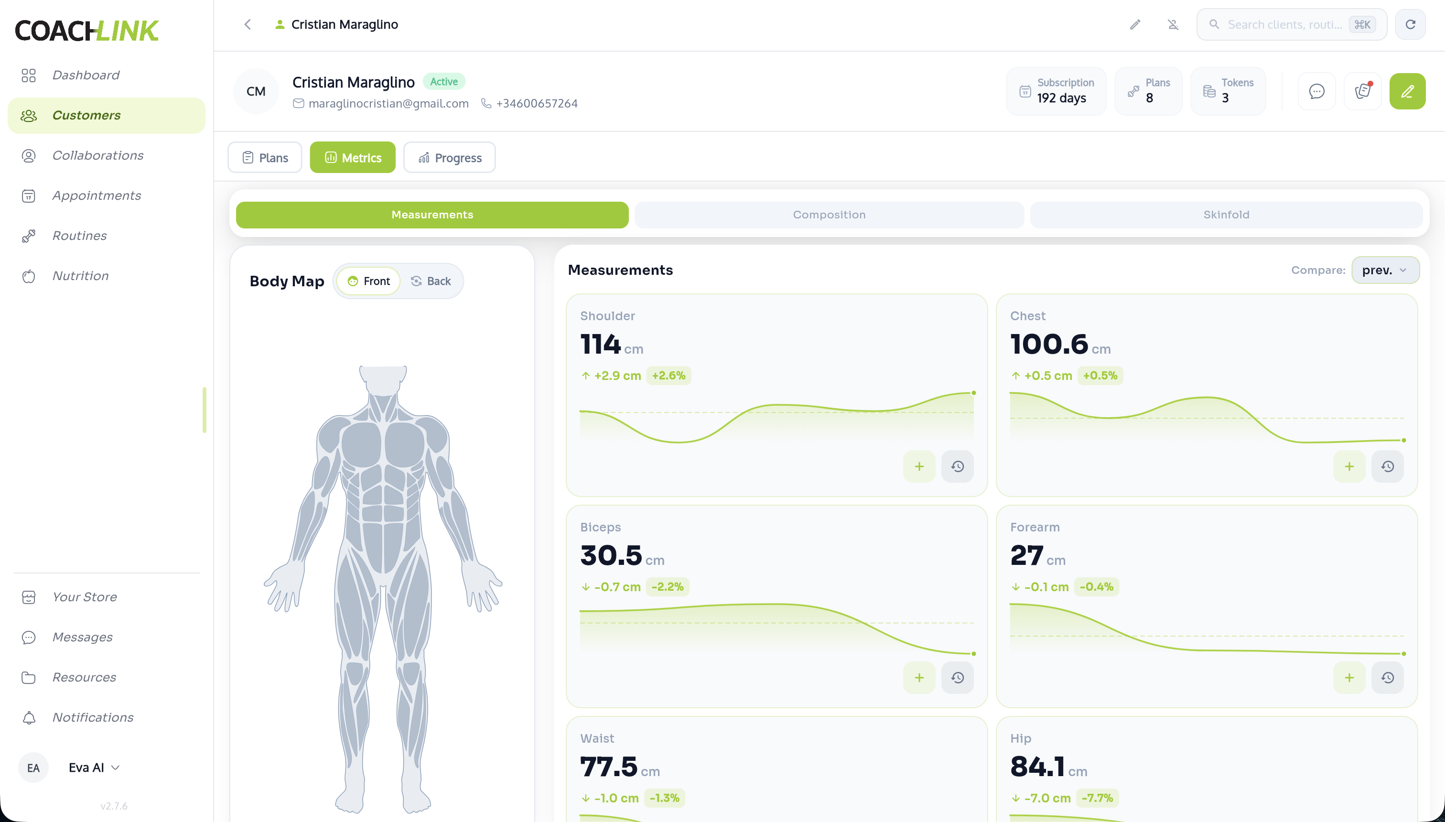The image size is (1445, 822).
Task: Open Routines in sidebar
Action: click(107, 236)
